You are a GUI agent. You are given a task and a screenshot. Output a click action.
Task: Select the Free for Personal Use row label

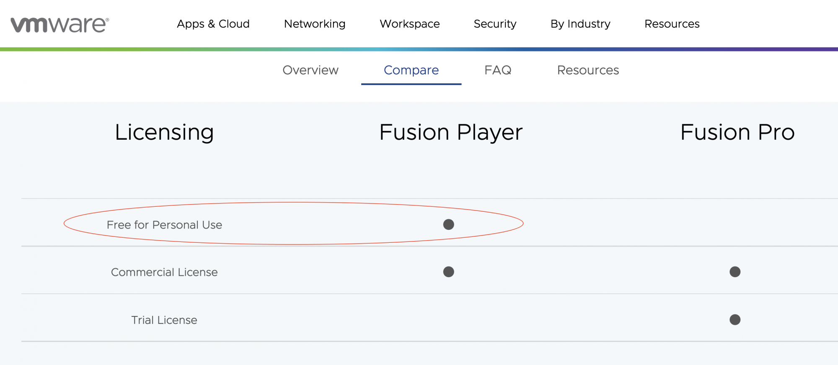164,225
